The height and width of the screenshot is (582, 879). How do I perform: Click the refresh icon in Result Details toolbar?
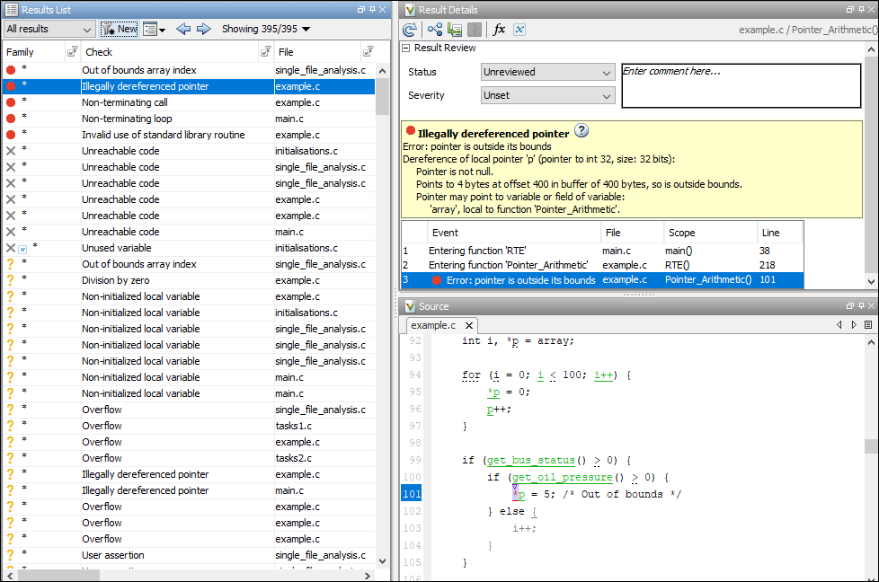click(410, 30)
